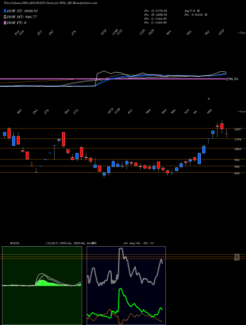Click the magenta DOW PT legend swatch
Image resolution: width=246 pixels, height=325 pixels.
tap(5, 23)
